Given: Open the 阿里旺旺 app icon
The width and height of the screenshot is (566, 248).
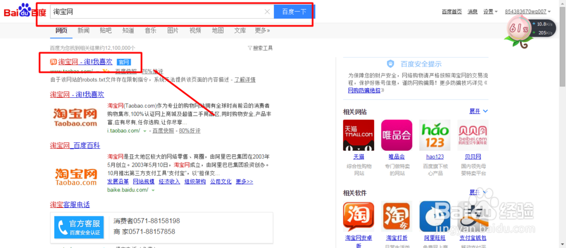Looking at the screenshot, I should point(435,216).
